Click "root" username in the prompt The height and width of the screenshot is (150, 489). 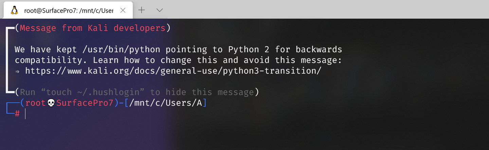[35, 103]
